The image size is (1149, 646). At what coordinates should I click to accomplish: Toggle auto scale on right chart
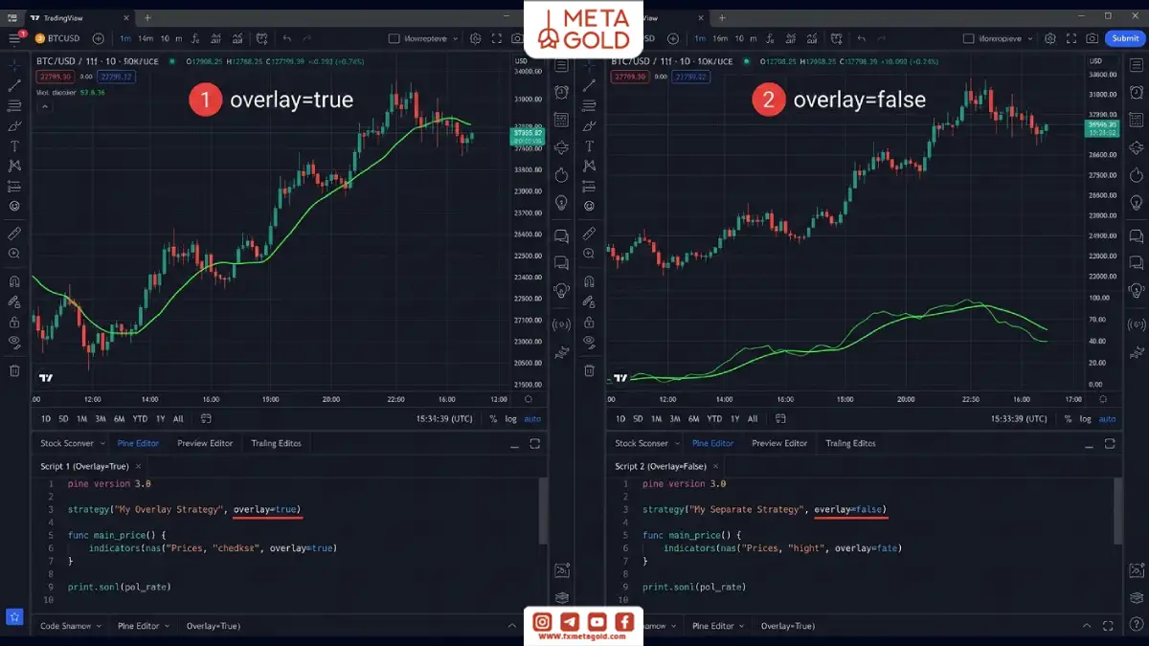(1107, 418)
